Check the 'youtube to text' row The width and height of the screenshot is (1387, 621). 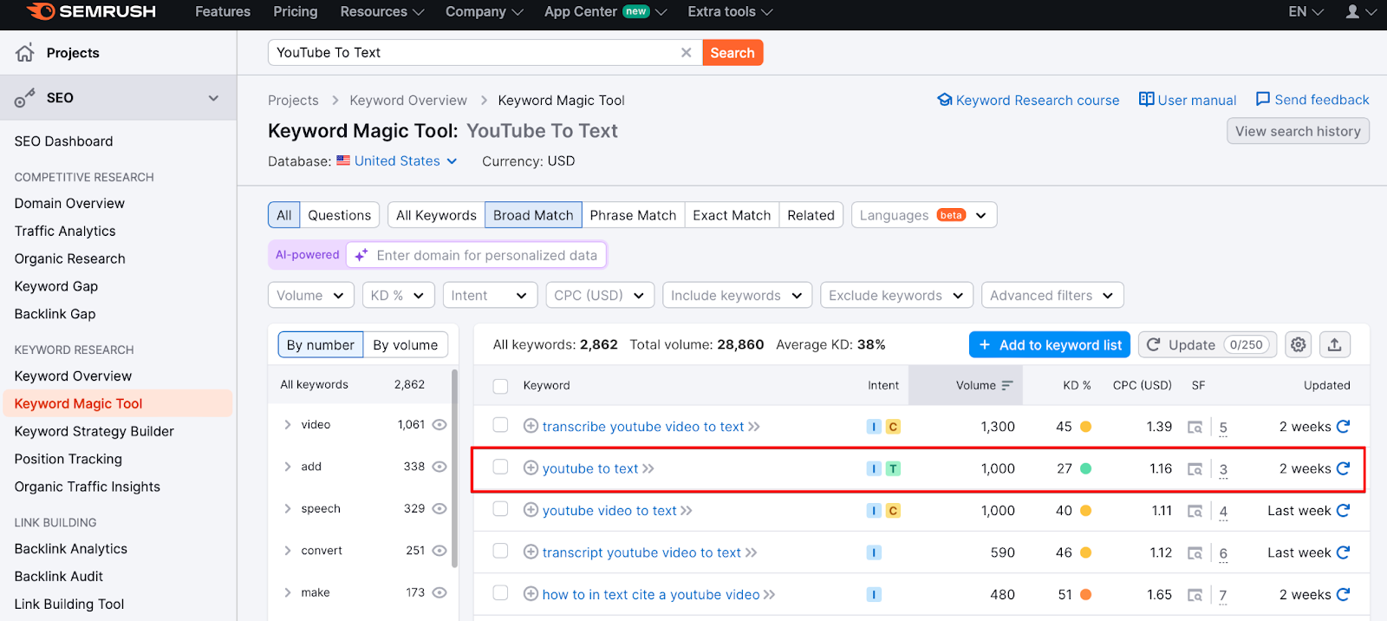point(500,467)
